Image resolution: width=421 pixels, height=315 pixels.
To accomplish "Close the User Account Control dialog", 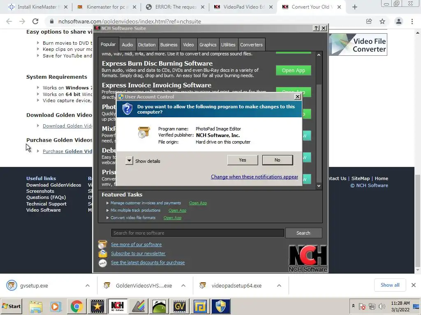I will (x=298, y=97).
